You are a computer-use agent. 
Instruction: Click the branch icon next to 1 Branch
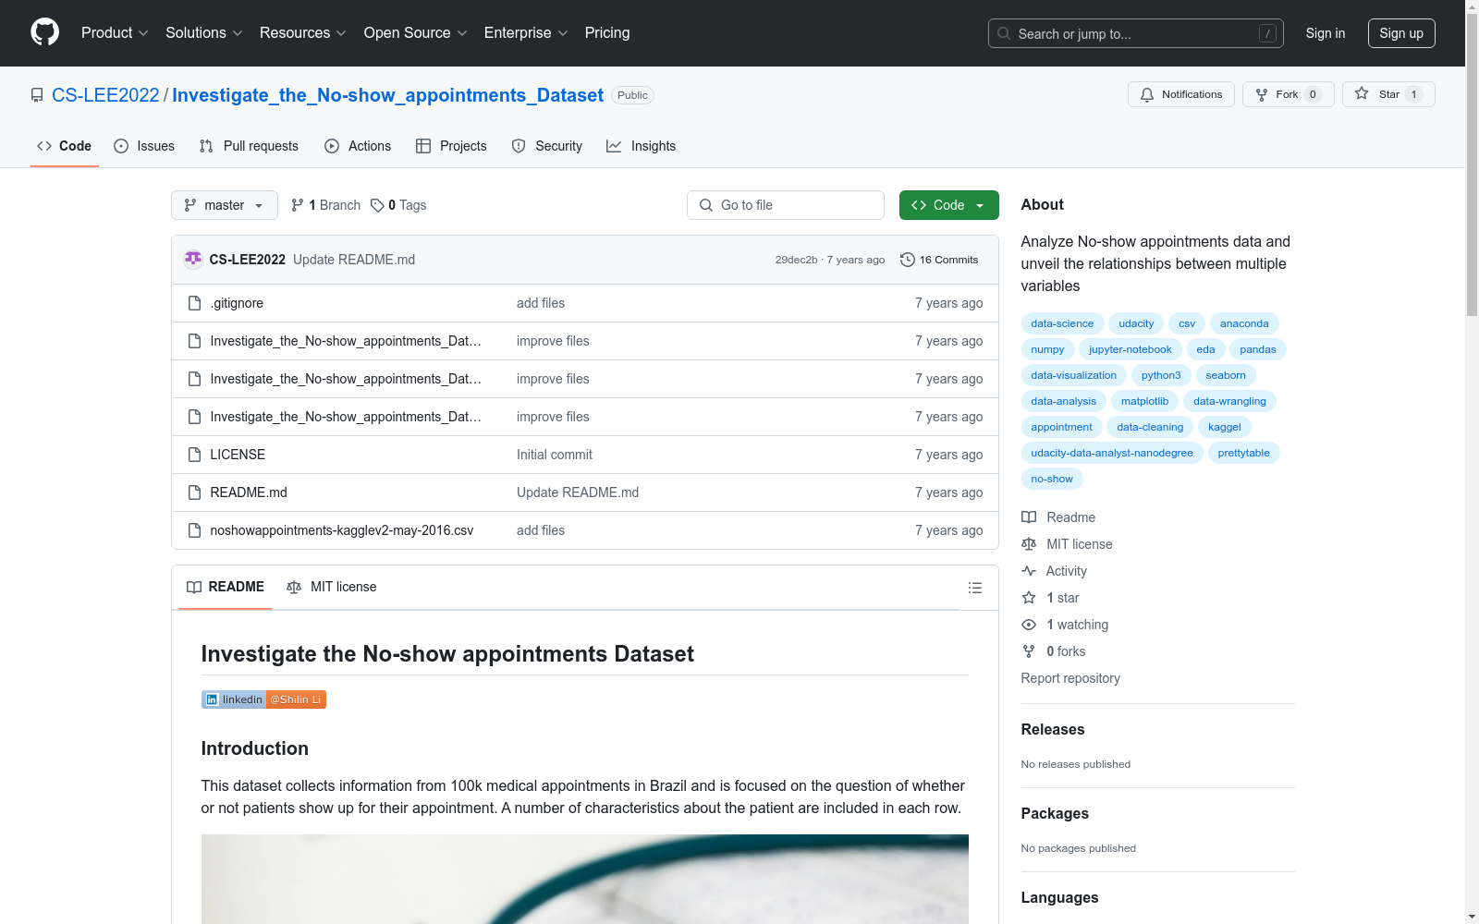coord(298,205)
